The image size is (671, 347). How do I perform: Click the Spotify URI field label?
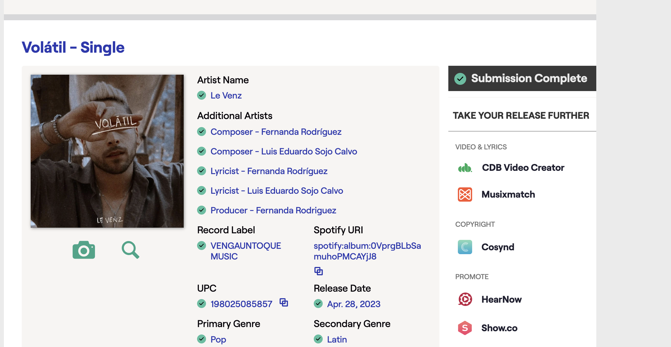(338, 230)
